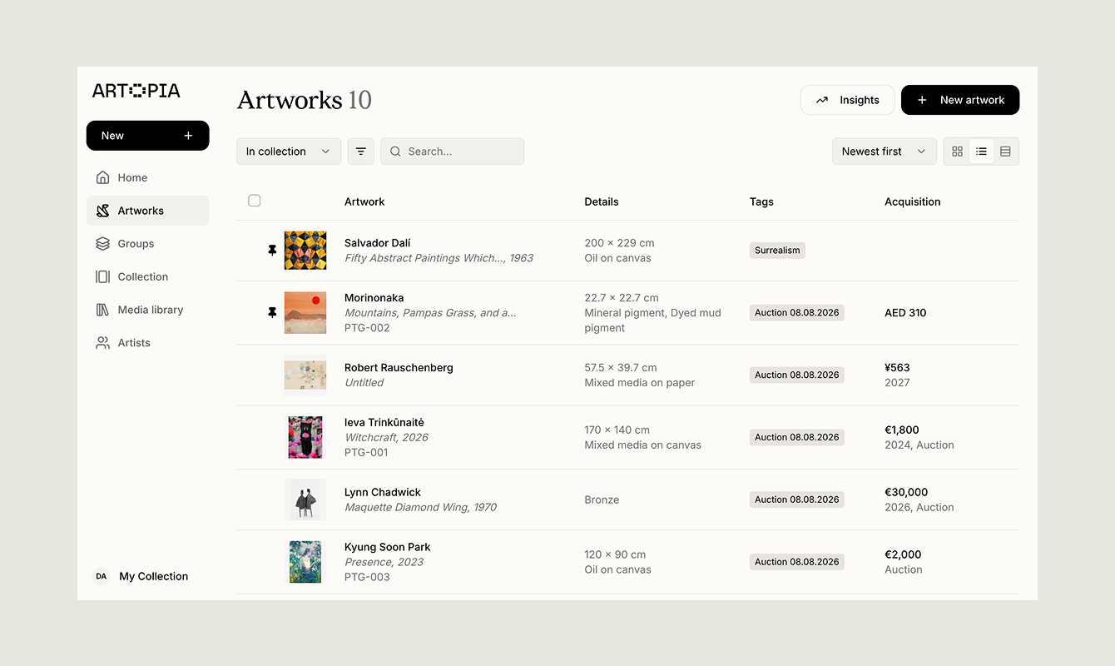Click the Surrealism tag
Viewport: 1115px width, 666px height.
click(777, 250)
